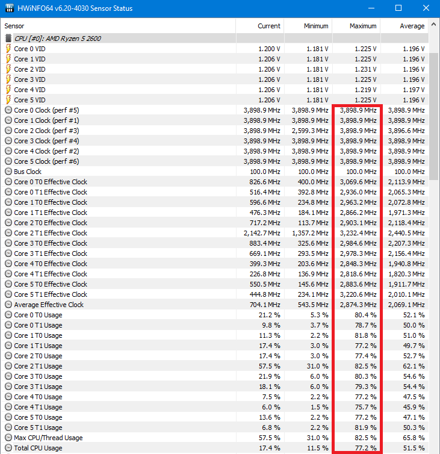Click the icon beside Average Effective Clock

pos(8,305)
